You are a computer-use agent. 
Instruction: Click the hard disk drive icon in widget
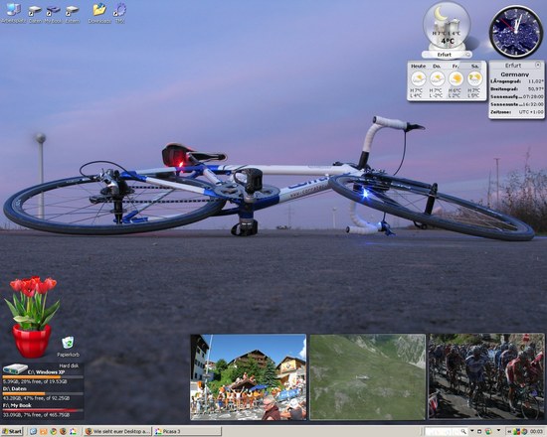15,368
